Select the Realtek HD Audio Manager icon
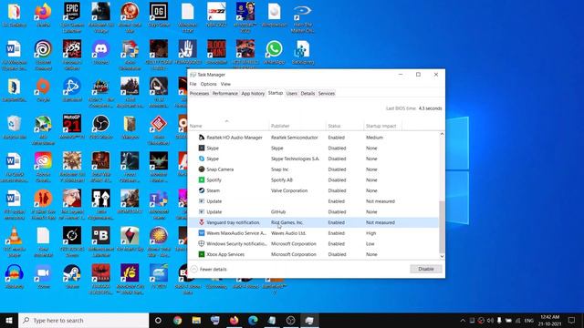Screen dimensions: 584x328 pos(202,138)
